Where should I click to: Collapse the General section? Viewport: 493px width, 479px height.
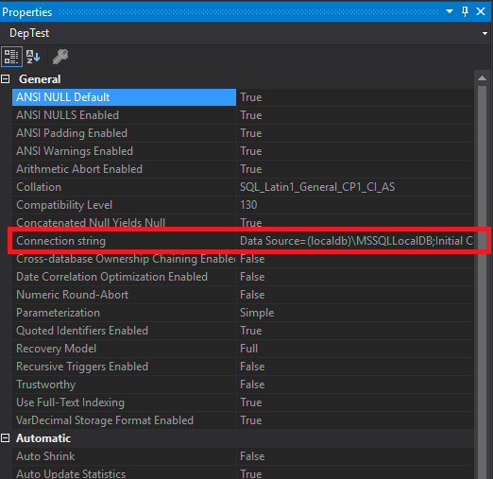coord(6,79)
